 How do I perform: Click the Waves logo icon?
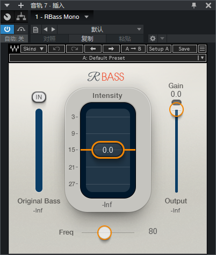click(x=15, y=48)
